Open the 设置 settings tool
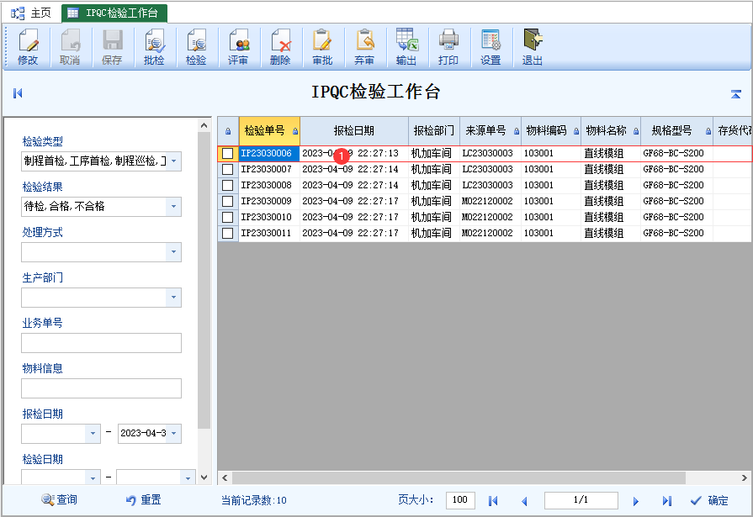Viewport: 753px width, 517px height. 491,47
